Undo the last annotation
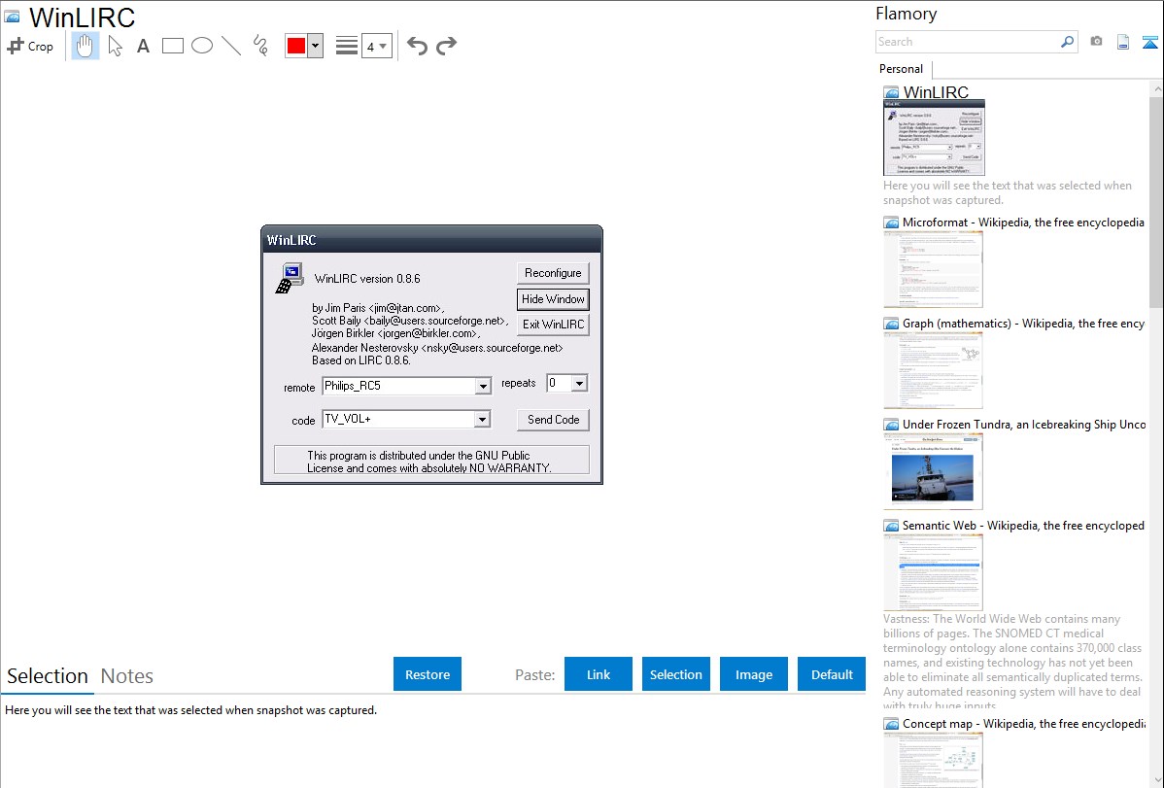 417,46
